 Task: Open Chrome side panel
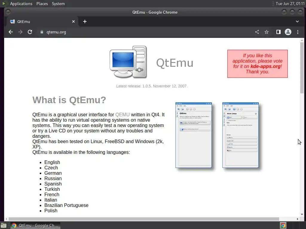278,32
